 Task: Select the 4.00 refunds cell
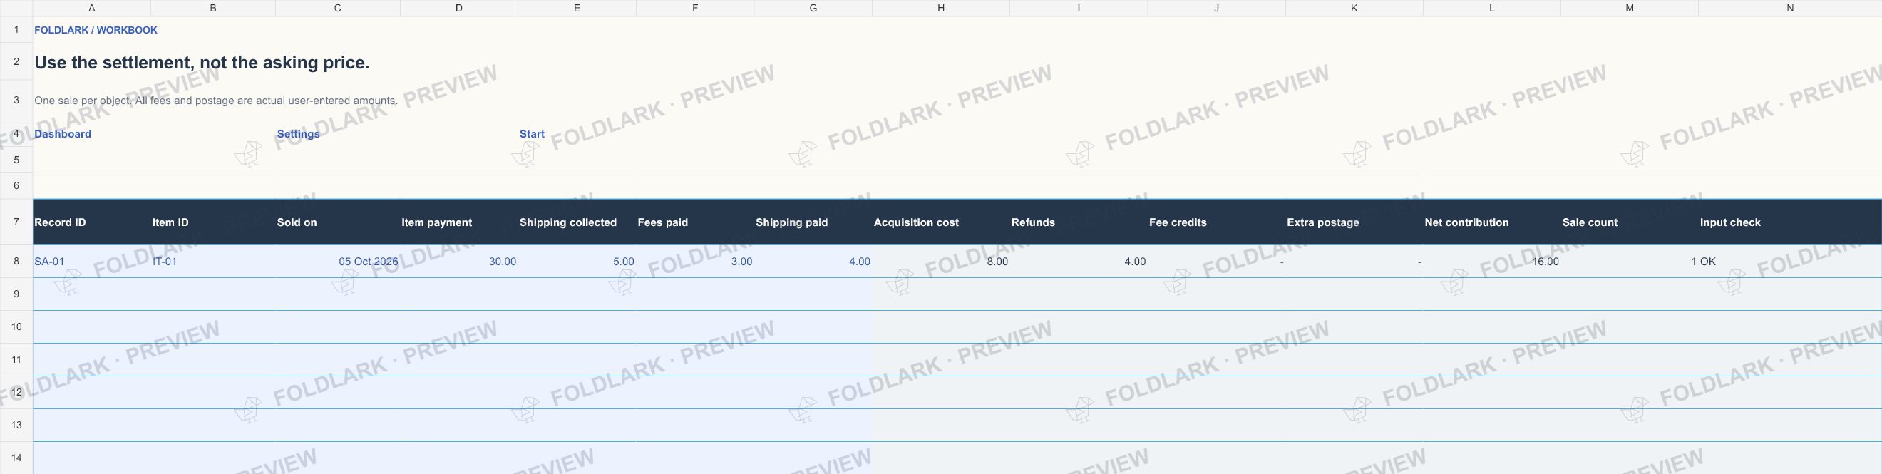[x=1079, y=262]
